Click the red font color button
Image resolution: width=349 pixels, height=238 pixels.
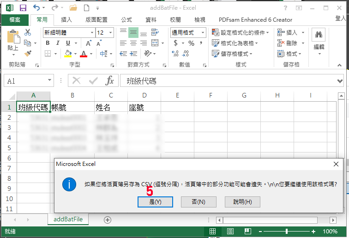coord(84,54)
